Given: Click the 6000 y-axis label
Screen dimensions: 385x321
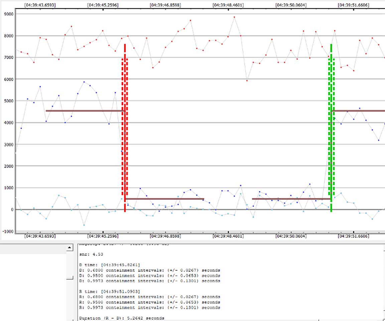Looking at the screenshot, I should point(9,79).
